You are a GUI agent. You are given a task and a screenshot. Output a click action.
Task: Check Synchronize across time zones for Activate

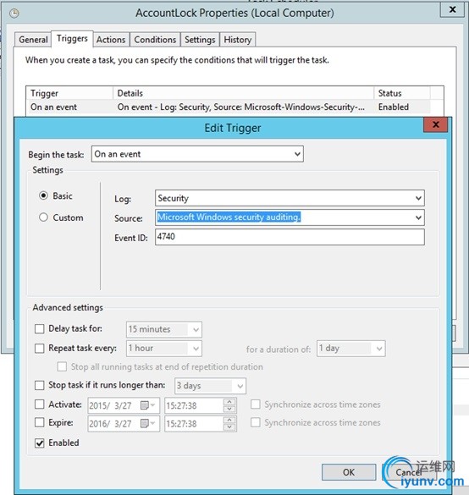255,404
